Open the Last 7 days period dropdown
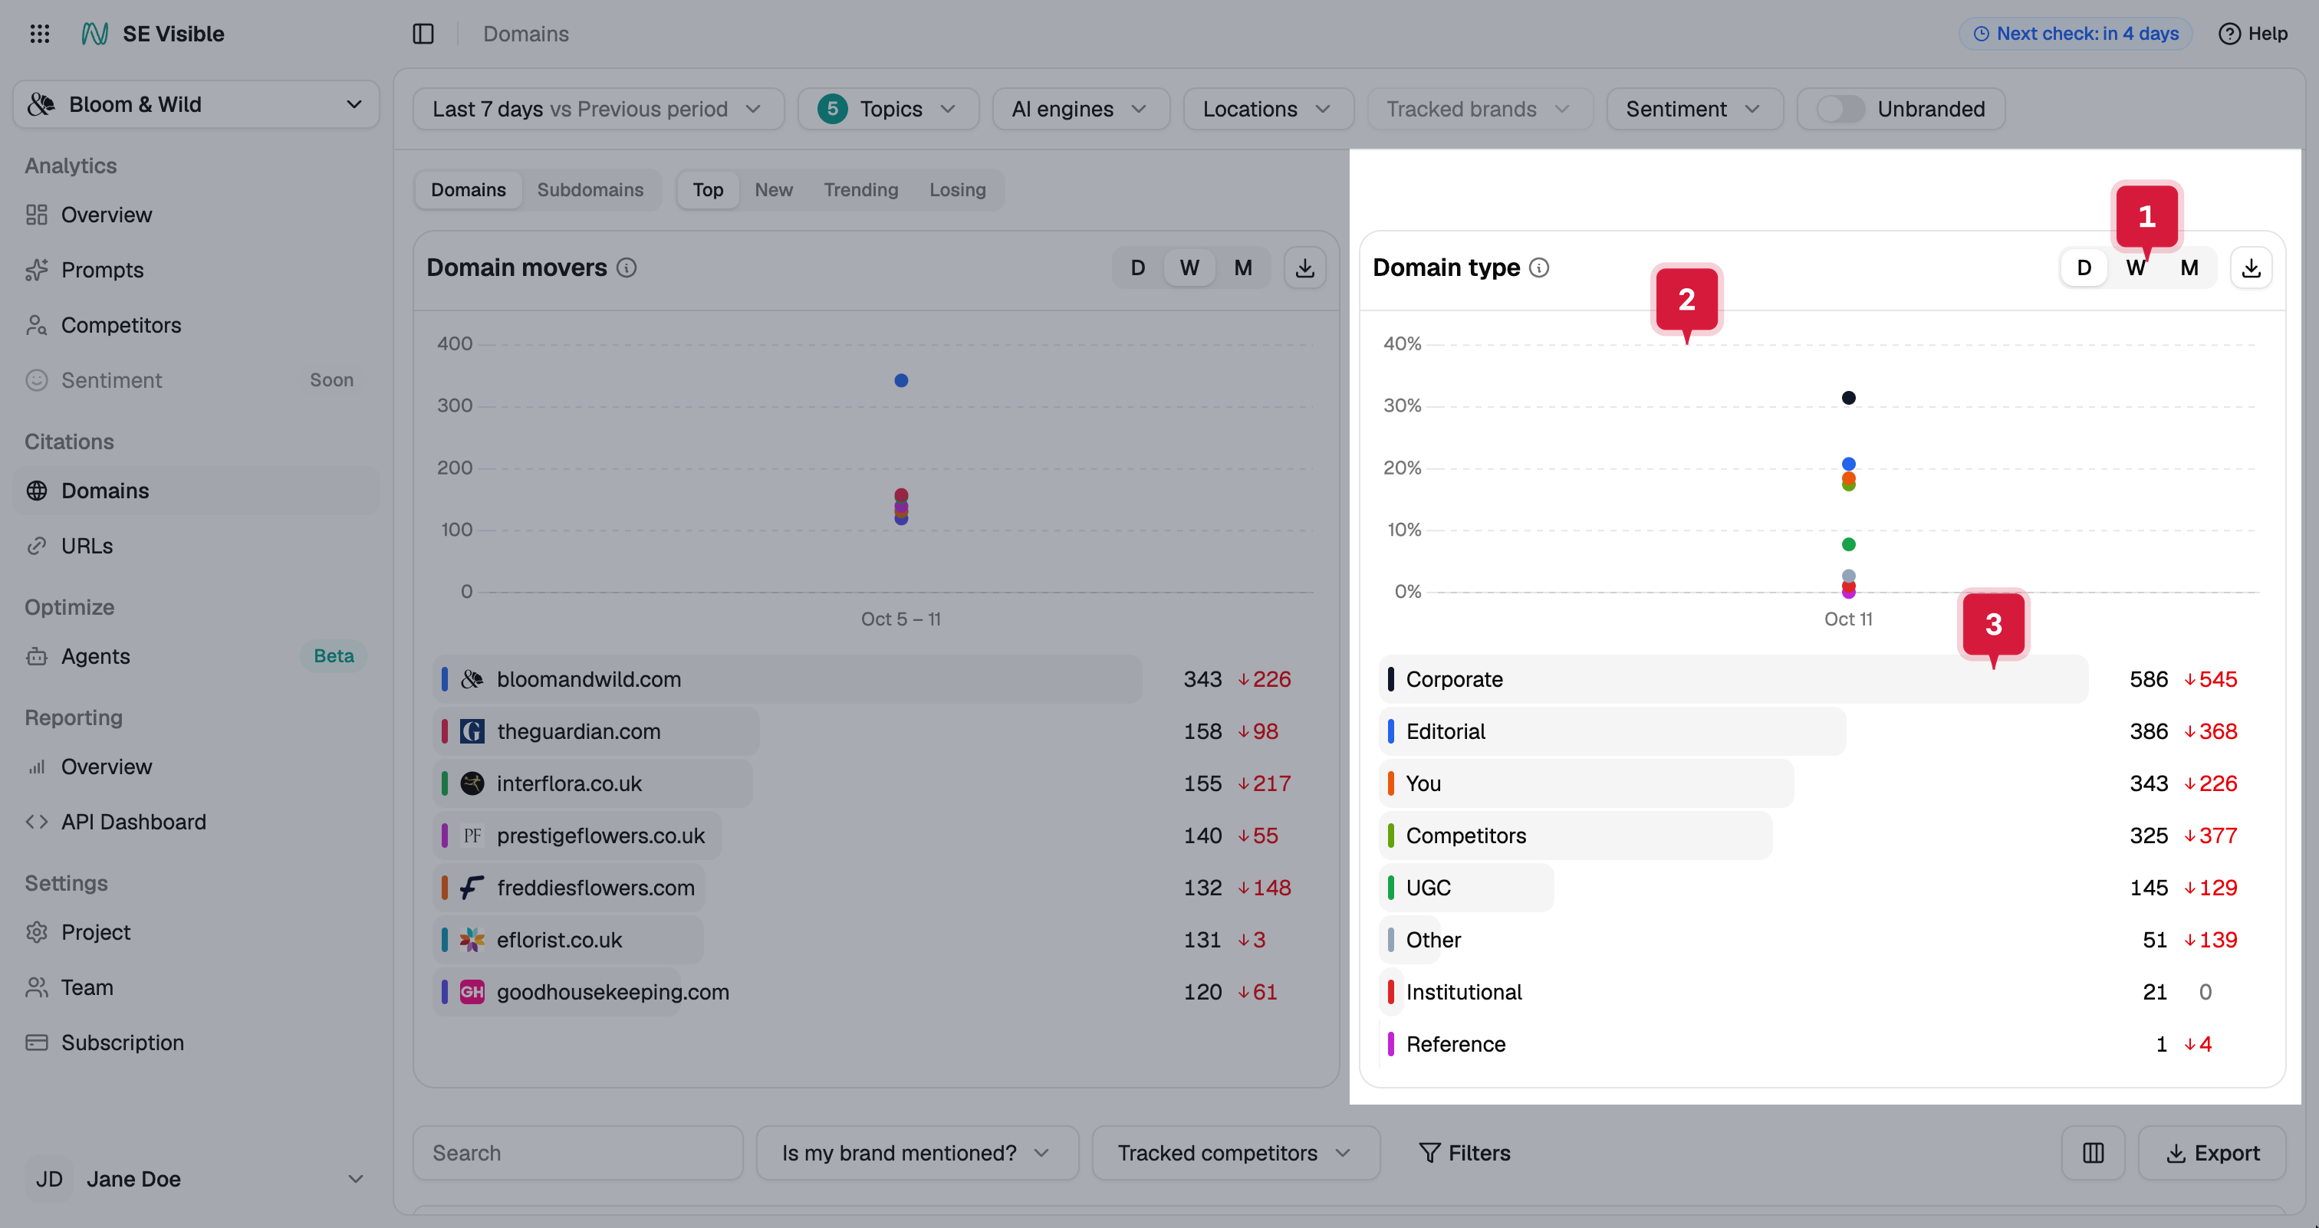 pyautogui.click(x=597, y=110)
